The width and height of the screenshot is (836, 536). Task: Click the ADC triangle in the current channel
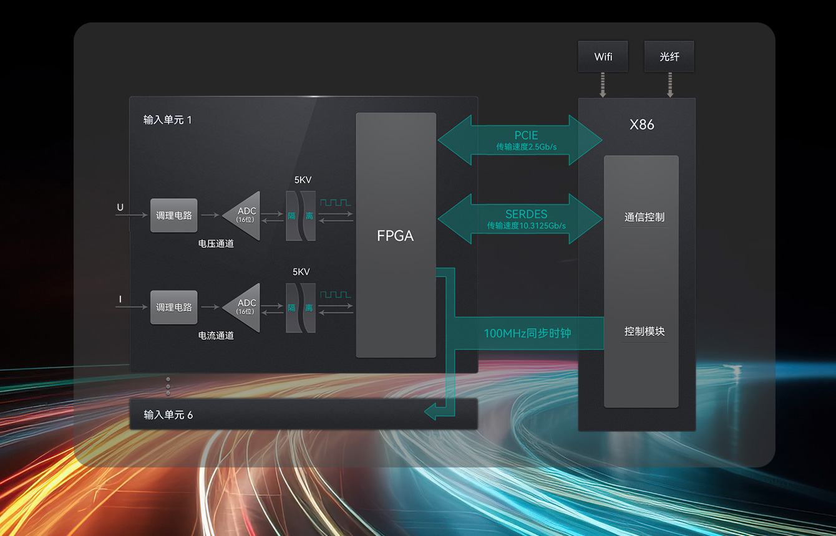[245, 307]
